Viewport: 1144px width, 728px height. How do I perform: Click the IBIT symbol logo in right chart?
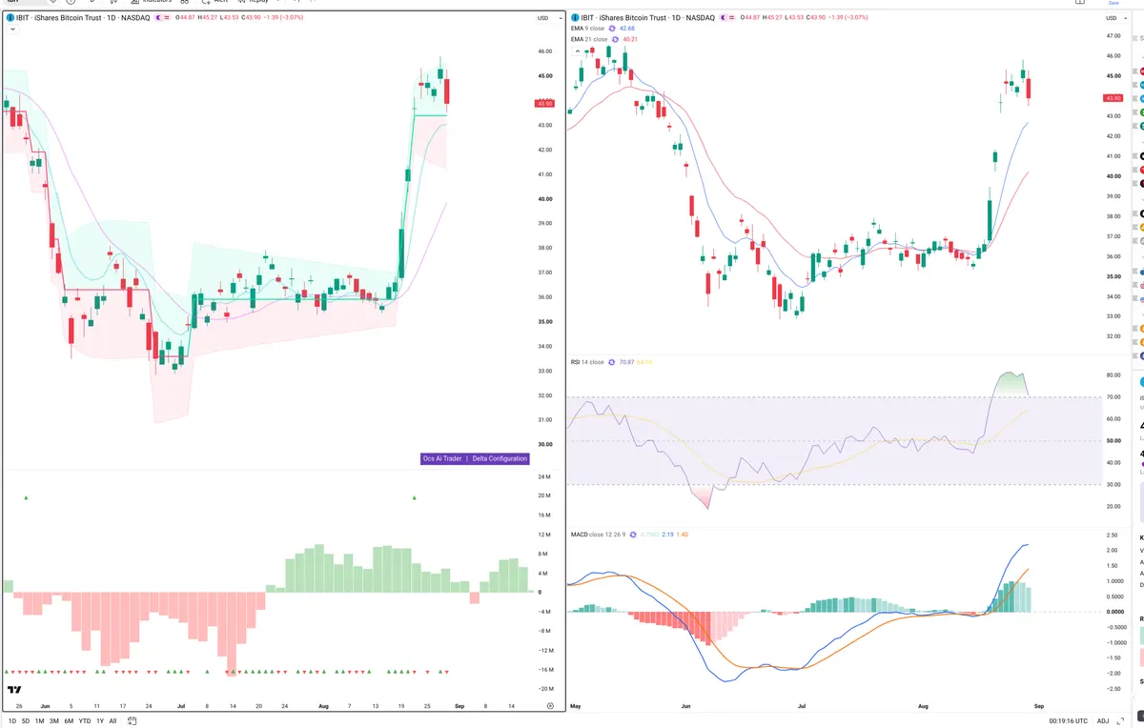[575, 18]
